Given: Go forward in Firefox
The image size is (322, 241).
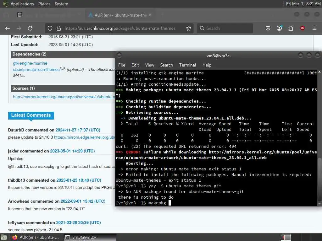Looking at the screenshot, I should pyautogui.click(x=19, y=28).
